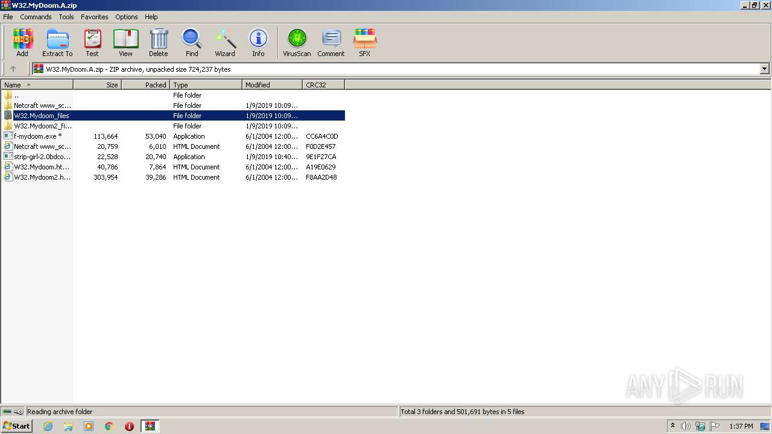The height and width of the screenshot is (434, 772).
Task: Open the Favorites menu
Action: point(95,17)
